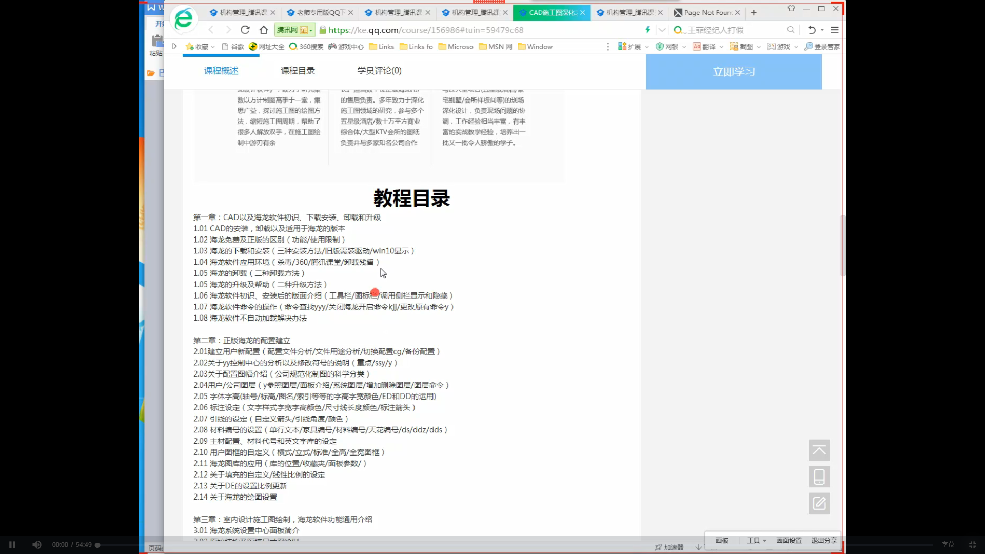Expand the 扩展 extensions dropdown
This screenshot has width=985, height=554.
click(647, 47)
